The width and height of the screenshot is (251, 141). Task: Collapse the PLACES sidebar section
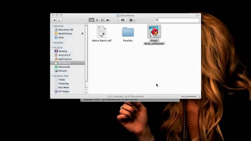pos(53,47)
